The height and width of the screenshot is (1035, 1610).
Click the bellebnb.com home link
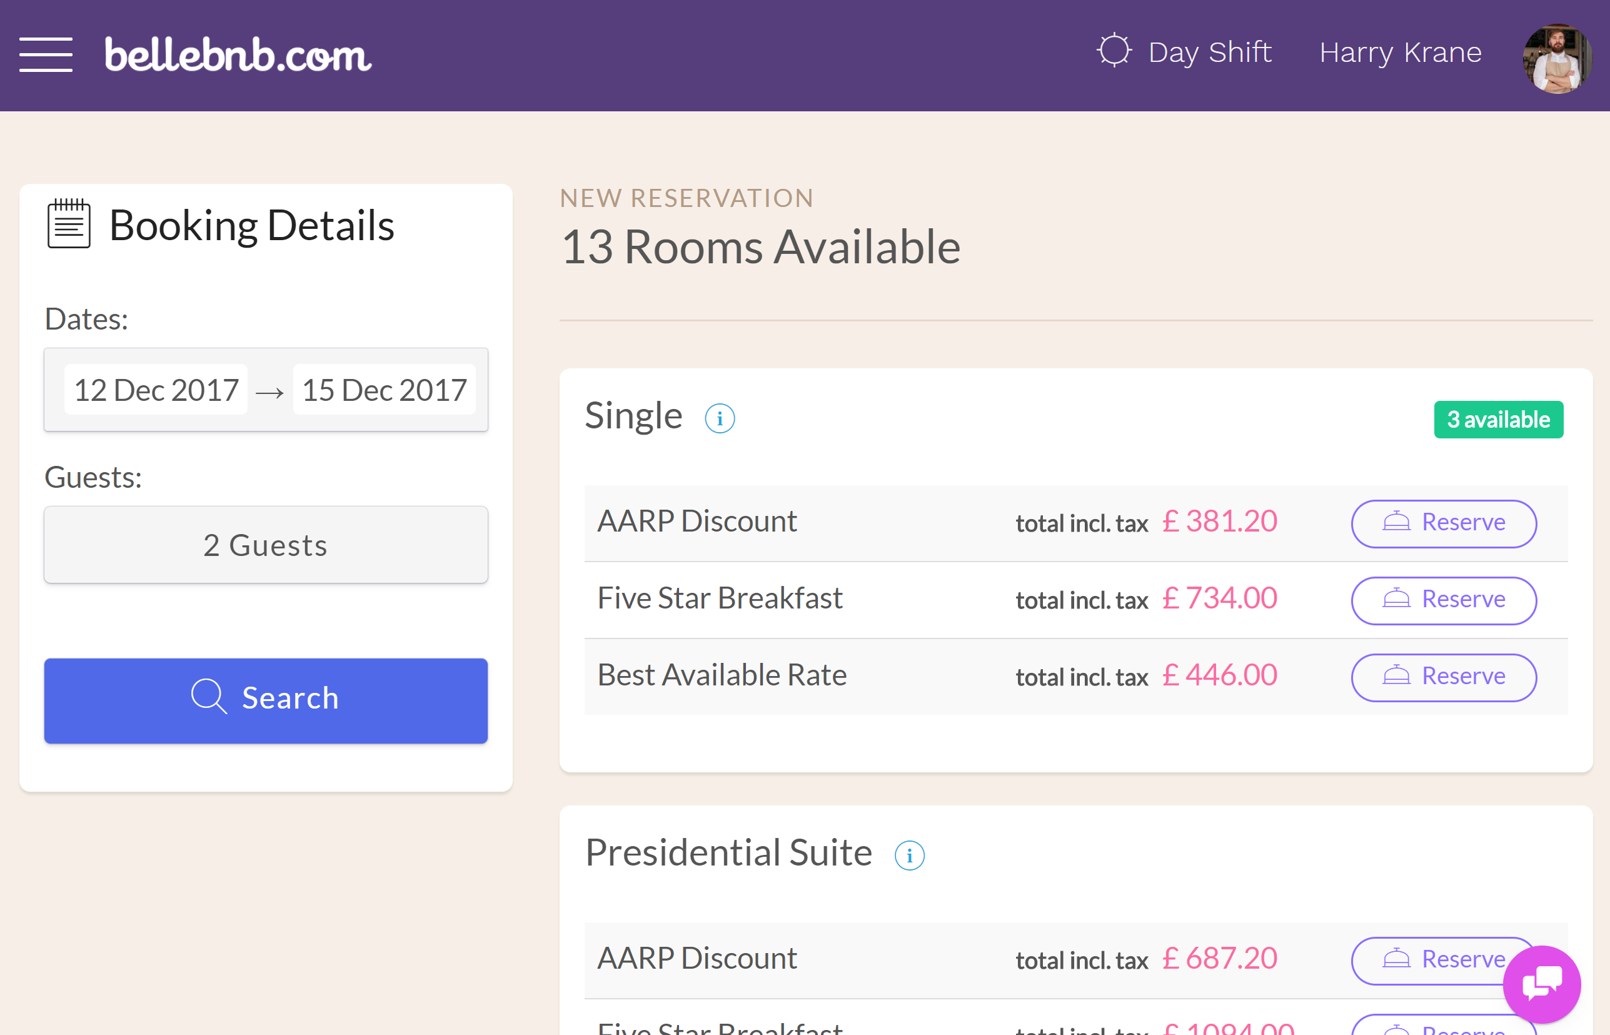tap(236, 53)
